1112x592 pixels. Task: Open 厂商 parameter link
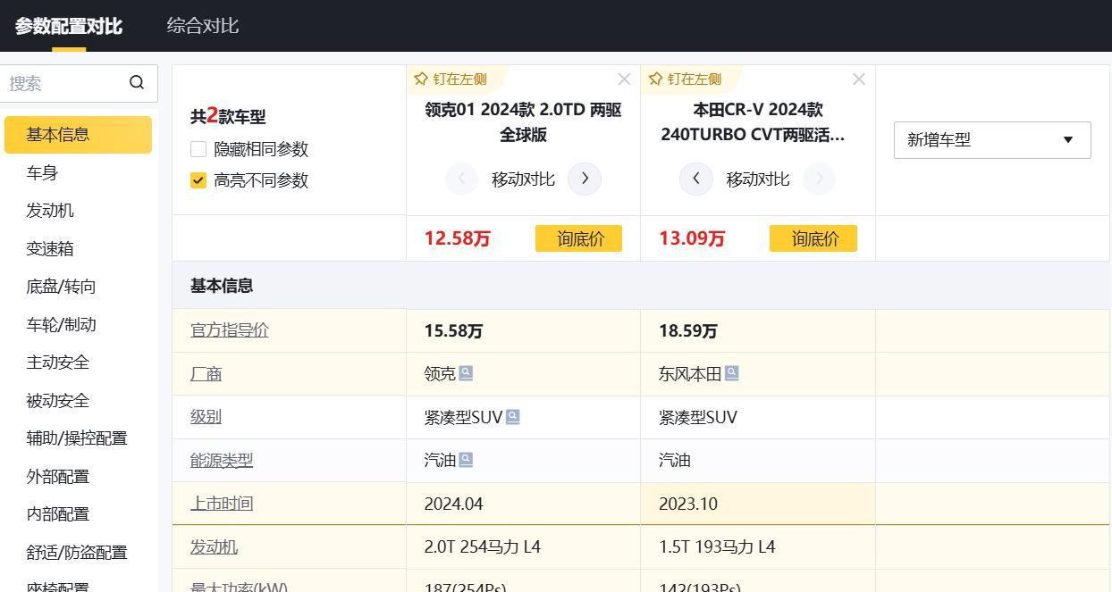206,373
